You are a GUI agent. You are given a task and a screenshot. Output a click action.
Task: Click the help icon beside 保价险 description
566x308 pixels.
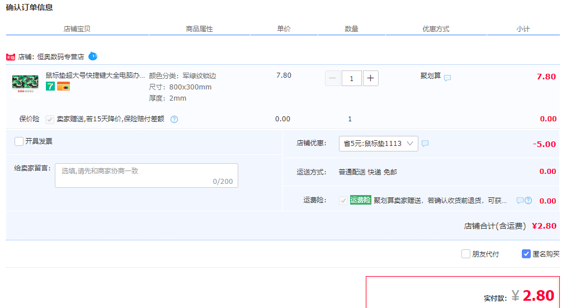[174, 120]
